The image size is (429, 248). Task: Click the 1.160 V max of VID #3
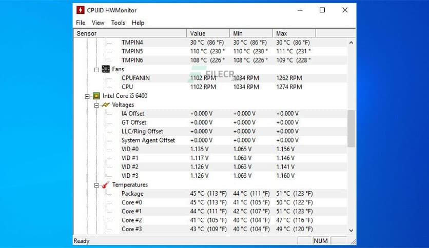(x=285, y=176)
